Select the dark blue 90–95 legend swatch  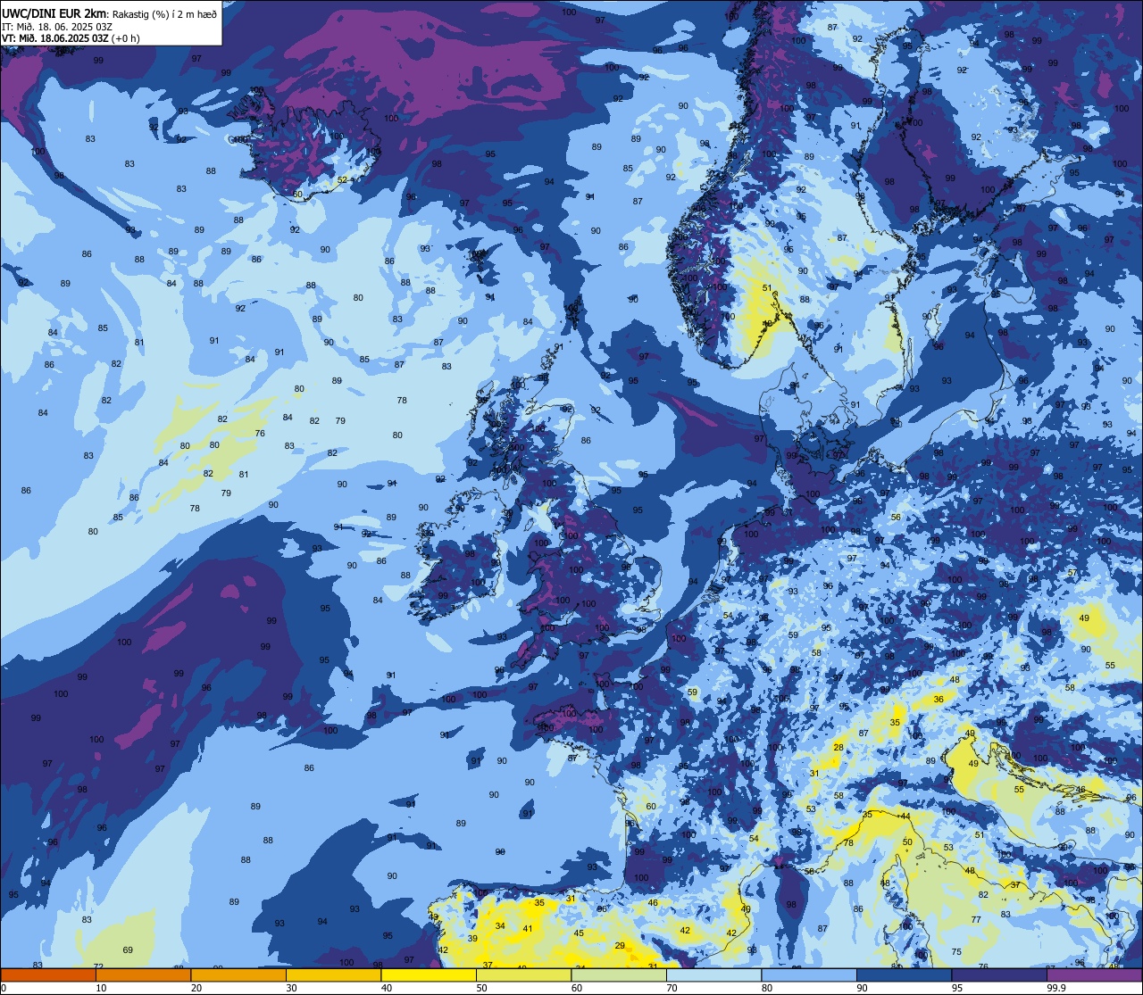pyautogui.click(x=904, y=975)
